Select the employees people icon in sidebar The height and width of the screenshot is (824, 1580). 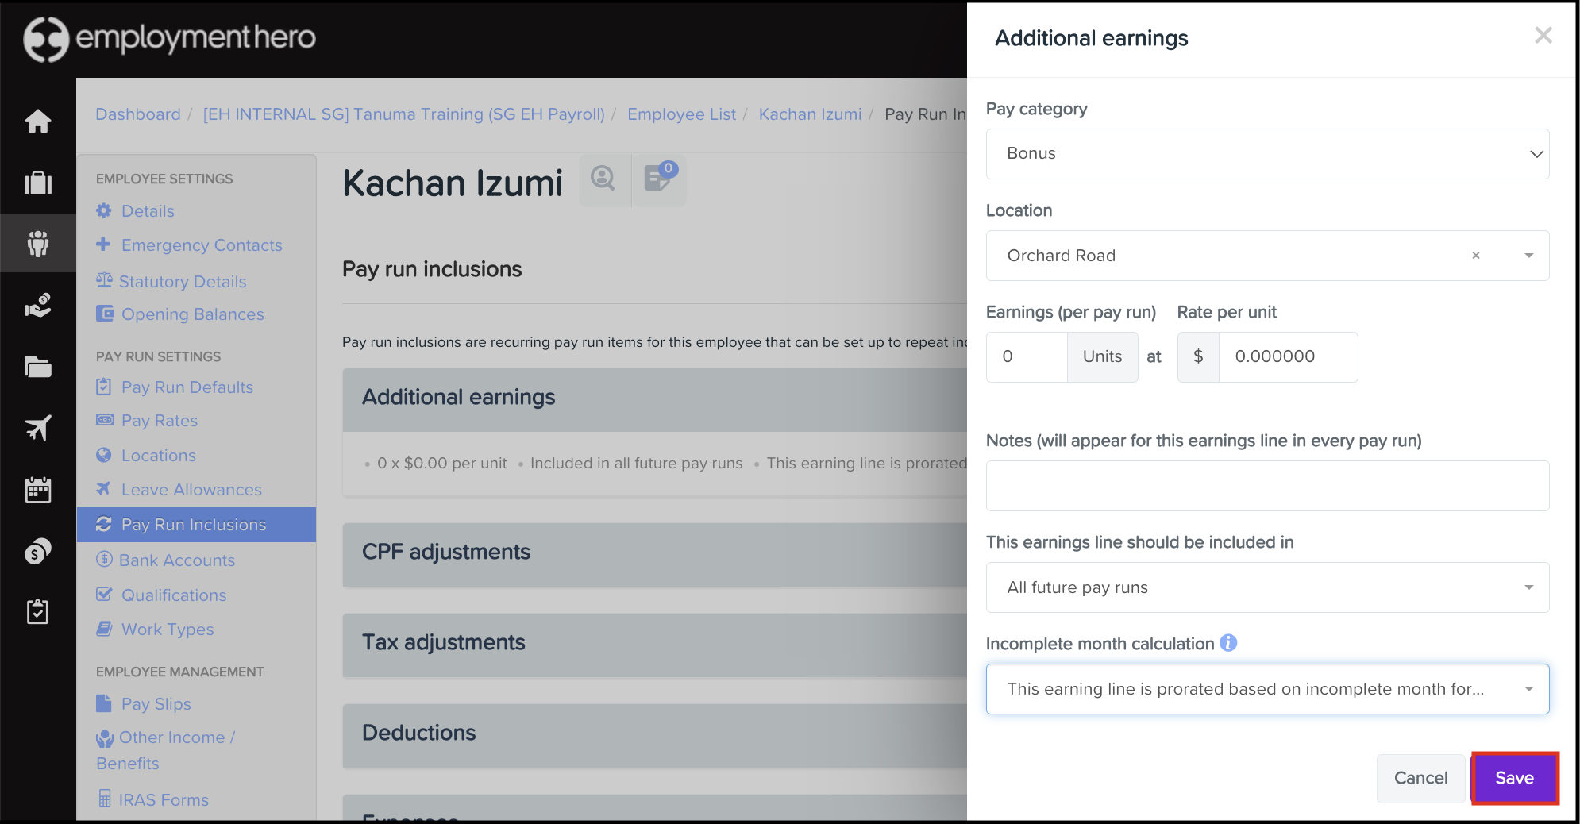tap(38, 243)
